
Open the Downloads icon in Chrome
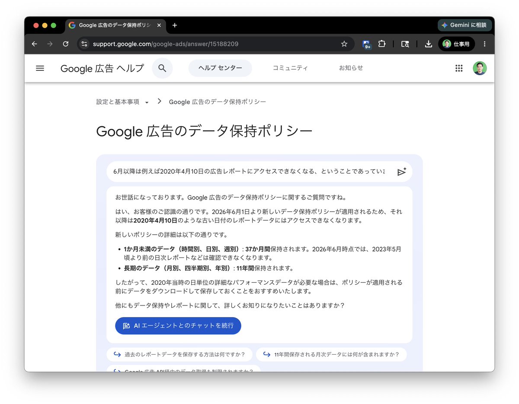pos(428,44)
